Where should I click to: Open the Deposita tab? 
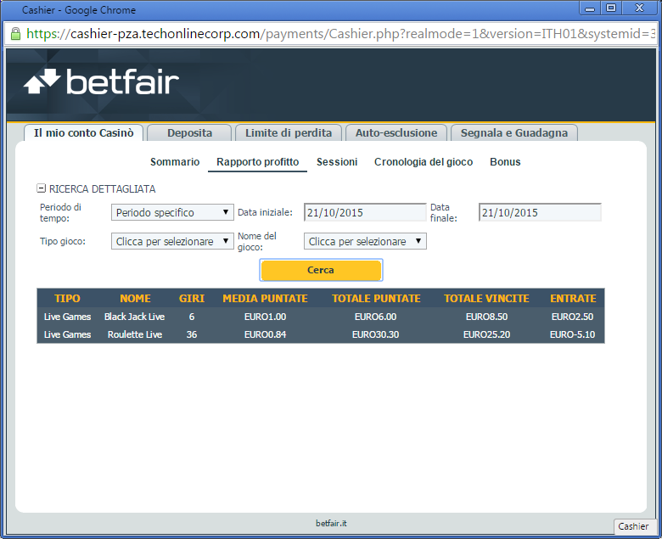(189, 133)
